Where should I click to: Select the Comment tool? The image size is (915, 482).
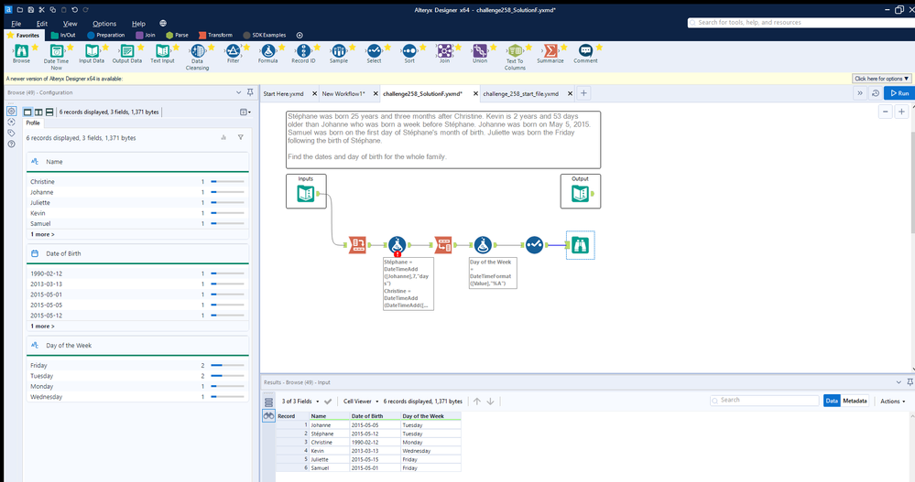585,53
